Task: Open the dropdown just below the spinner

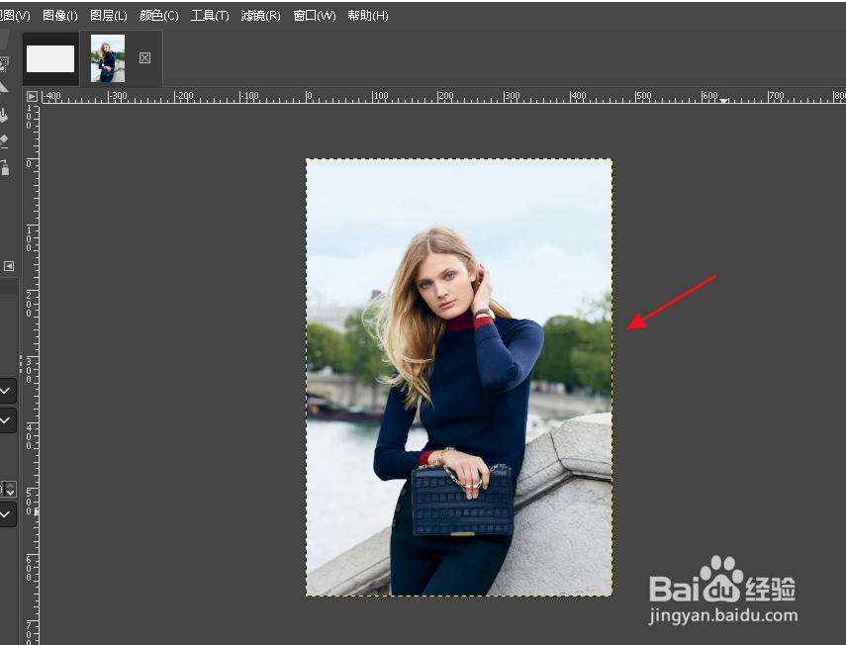Action: click(x=7, y=514)
